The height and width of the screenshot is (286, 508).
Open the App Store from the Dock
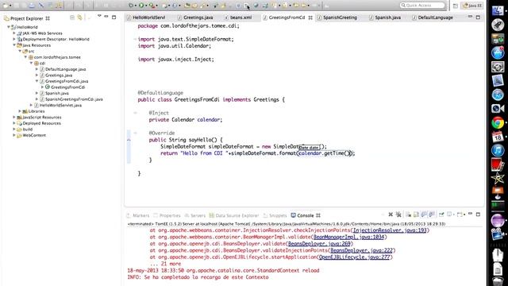(498, 52)
